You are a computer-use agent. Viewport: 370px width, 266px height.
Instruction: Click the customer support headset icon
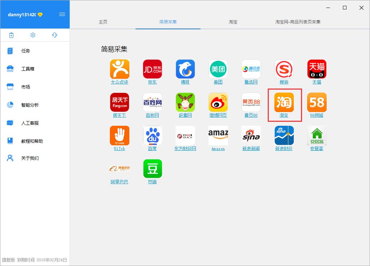[55, 35]
